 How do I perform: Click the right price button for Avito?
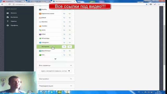[70, 30]
